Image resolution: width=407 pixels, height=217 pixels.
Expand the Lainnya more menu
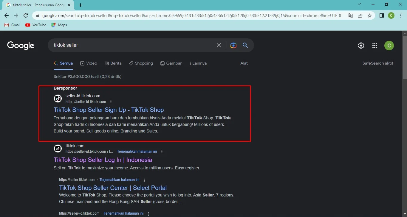tap(198, 63)
